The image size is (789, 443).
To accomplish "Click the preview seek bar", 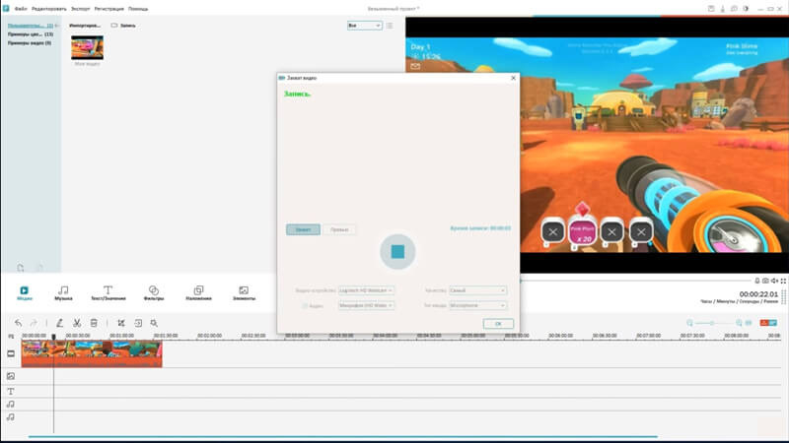I will 636,281.
